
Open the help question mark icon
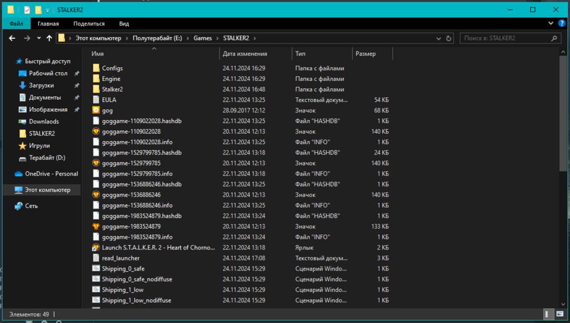(x=561, y=23)
